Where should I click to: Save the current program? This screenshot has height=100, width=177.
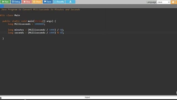(48, 2)
